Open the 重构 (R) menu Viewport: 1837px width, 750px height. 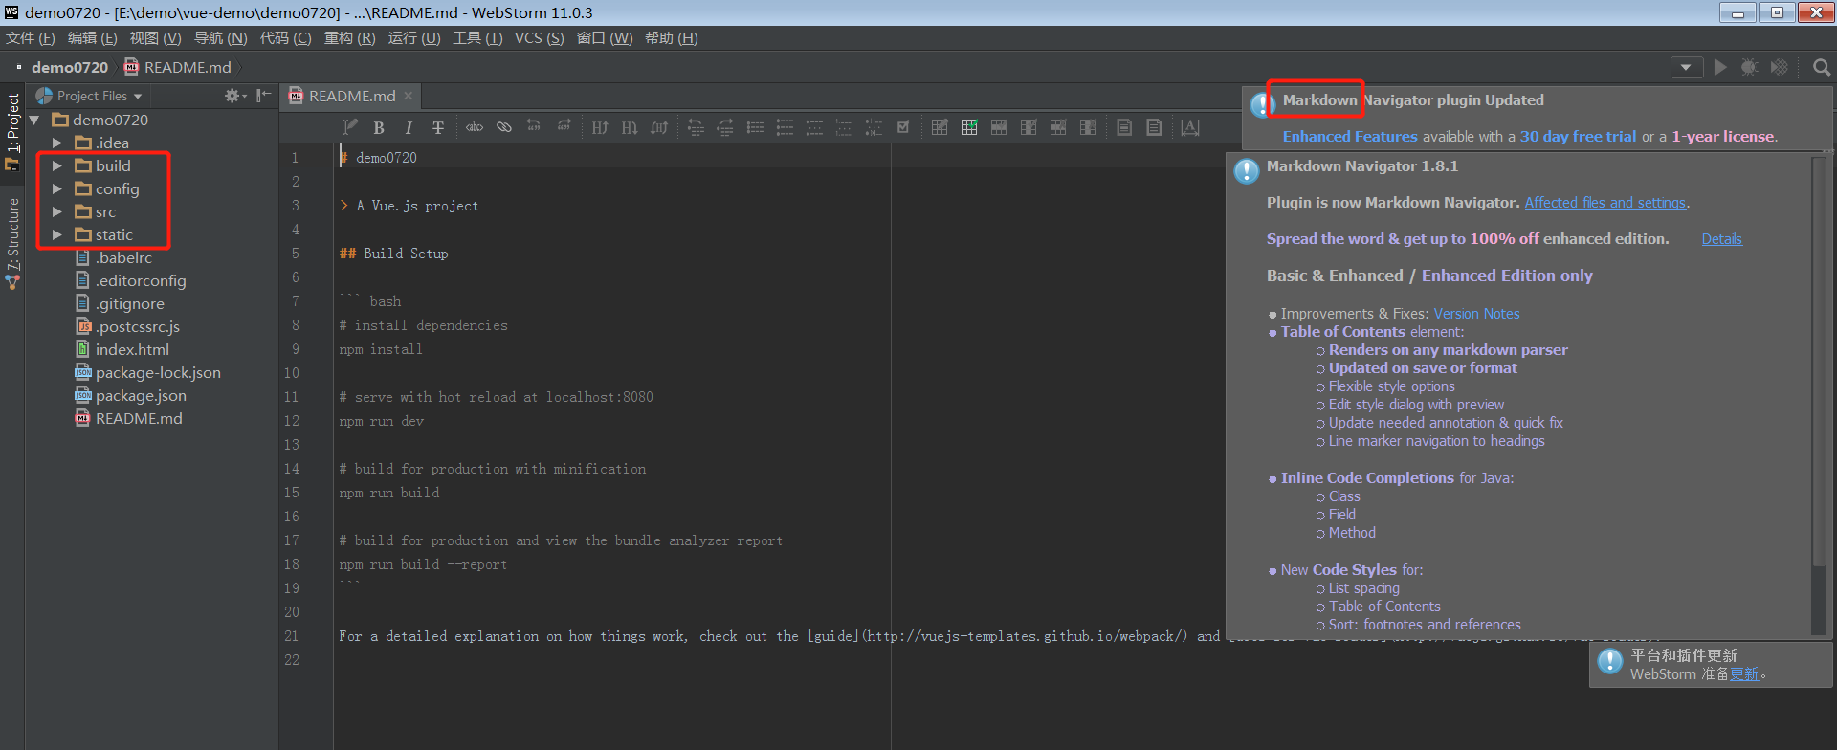click(349, 38)
